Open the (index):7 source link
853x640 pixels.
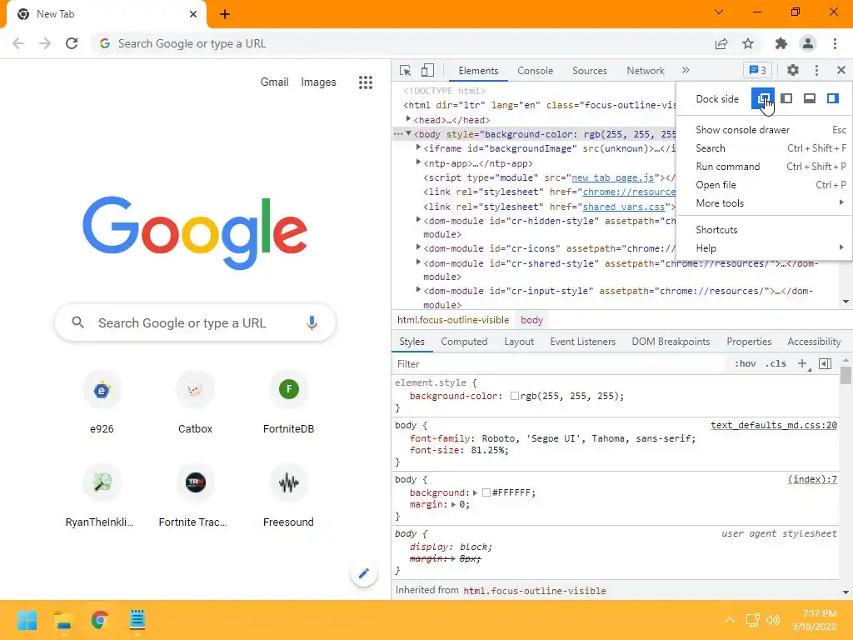click(812, 479)
